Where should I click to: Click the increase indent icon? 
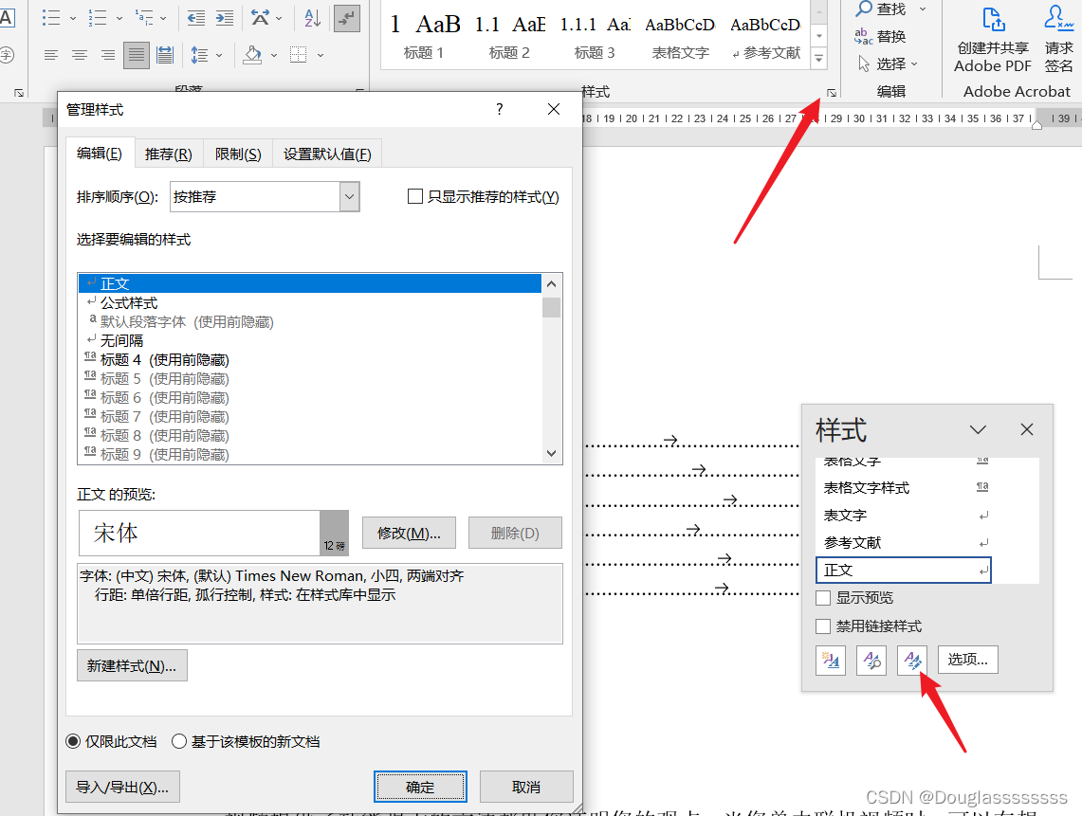pos(225,17)
